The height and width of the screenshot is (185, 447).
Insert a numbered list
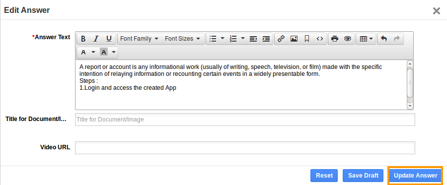[x=233, y=39]
